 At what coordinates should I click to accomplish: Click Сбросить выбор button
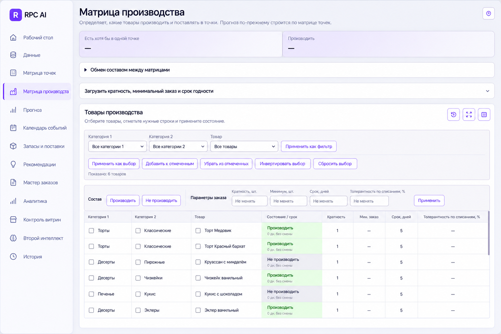pos(335,164)
